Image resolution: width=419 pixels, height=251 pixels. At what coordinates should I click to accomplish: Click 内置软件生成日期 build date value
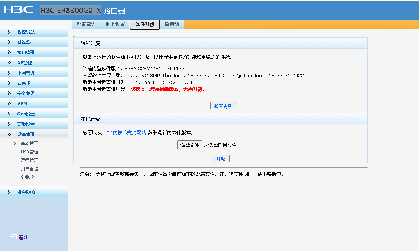click(215, 75)
